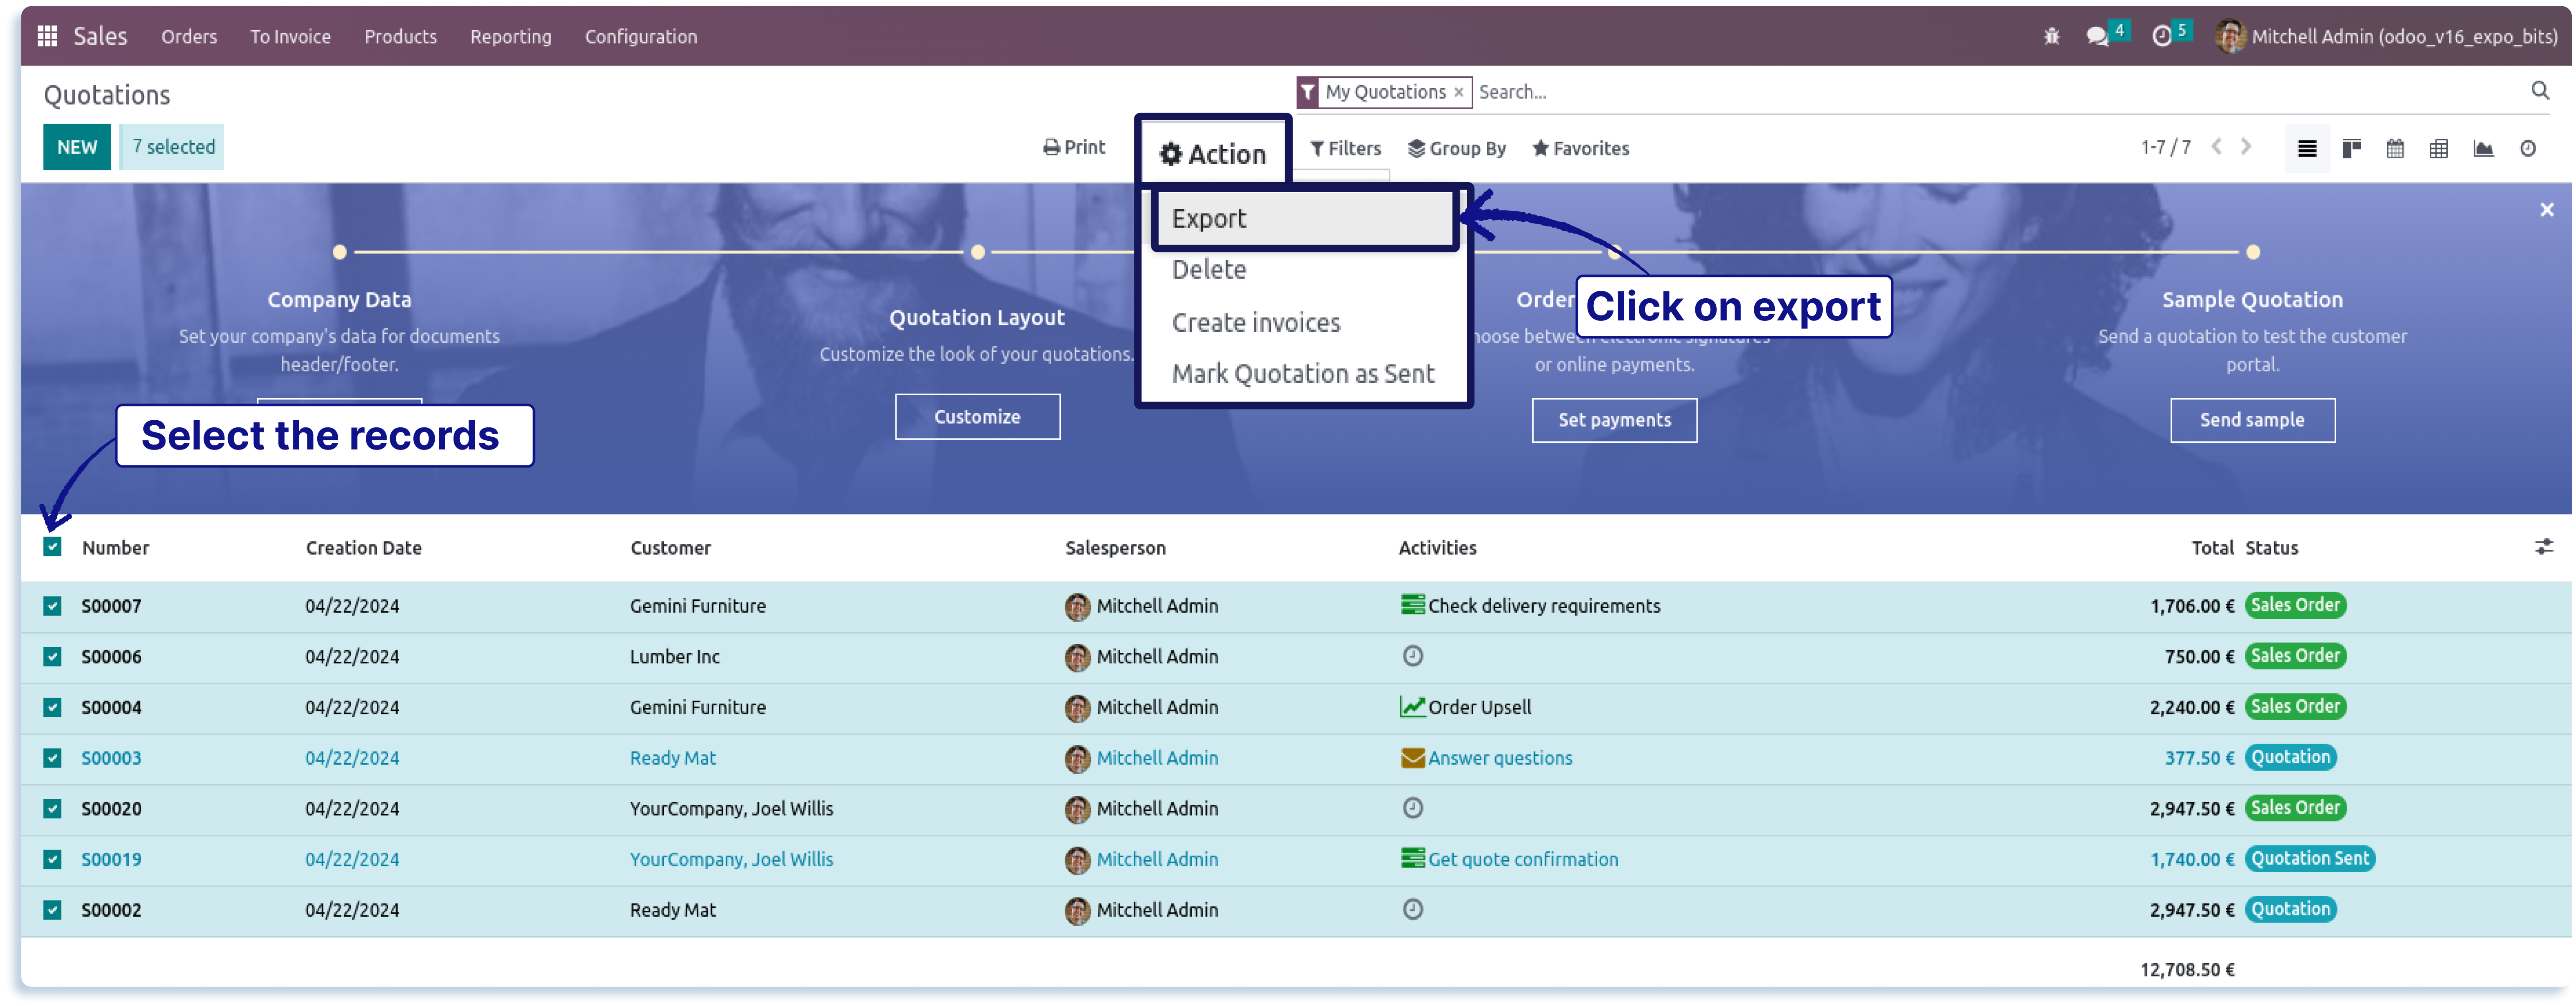Open the Orders menu

coord(189,37)
